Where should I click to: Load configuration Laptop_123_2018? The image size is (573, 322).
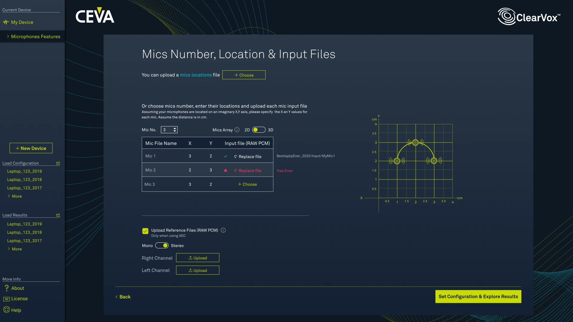24,179
